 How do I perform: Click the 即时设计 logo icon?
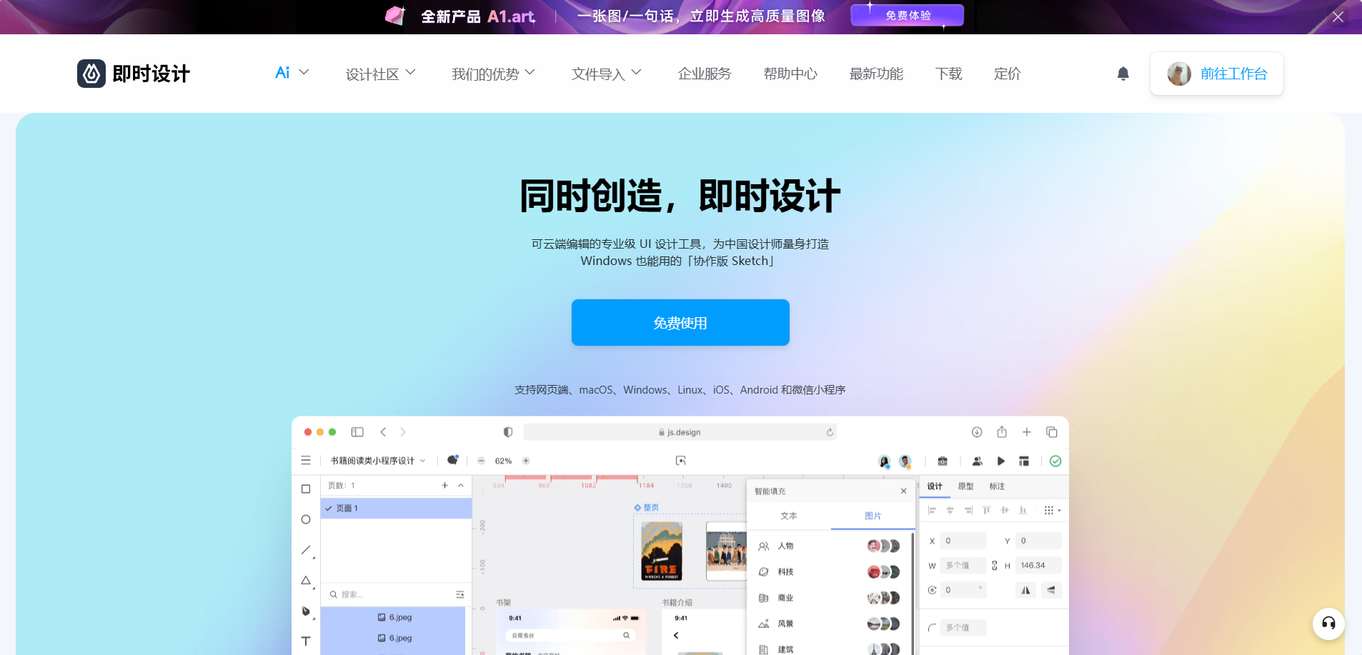click(91, 74)
